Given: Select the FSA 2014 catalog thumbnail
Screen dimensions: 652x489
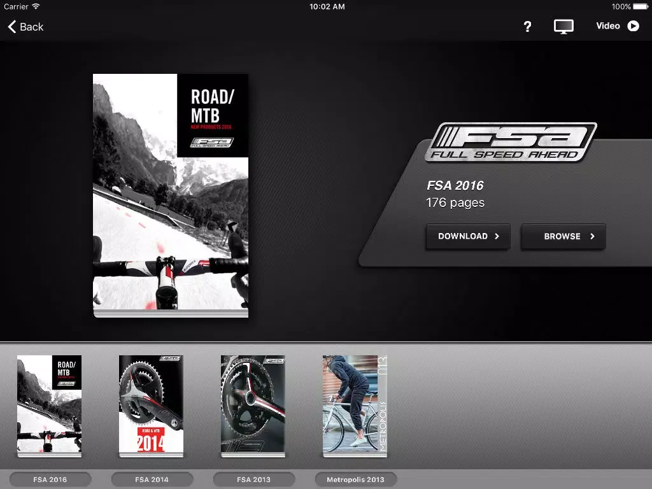Looking at the screenshot, I should pos(151,406).
